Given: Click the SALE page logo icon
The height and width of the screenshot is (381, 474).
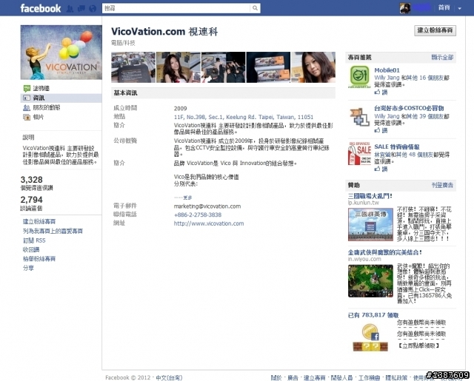Looking at the screenshot, I should coord(359,153).
